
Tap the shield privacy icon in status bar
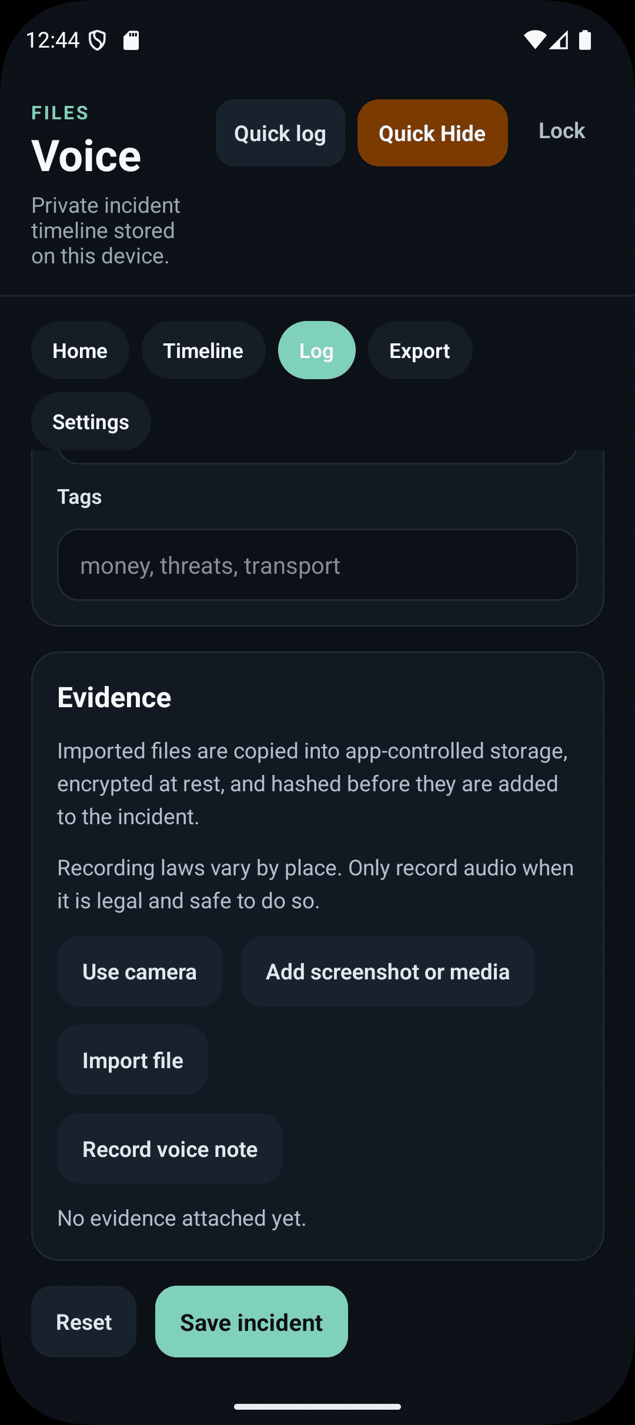[x=98, y=40]
